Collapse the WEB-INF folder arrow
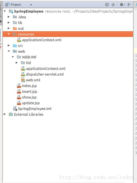The width and height of the screenshot is (137, 183). pyautogui.click(x=13, y=57)
